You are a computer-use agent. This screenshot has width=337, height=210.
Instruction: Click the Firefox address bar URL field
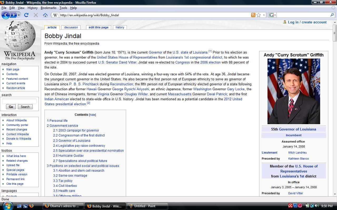coord(155,15)
